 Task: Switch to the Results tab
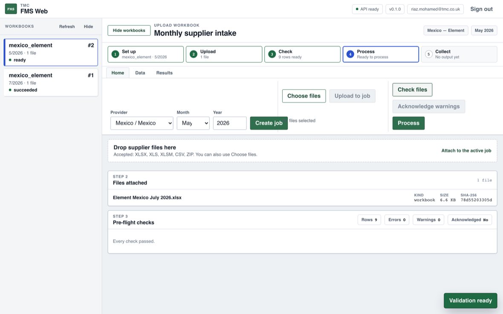(x=164, y=73)
